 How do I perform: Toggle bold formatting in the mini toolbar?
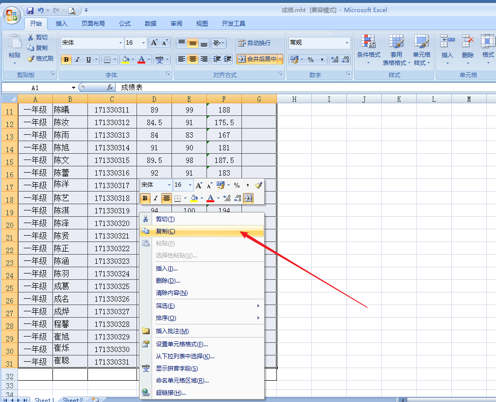[x=145, y=198]
